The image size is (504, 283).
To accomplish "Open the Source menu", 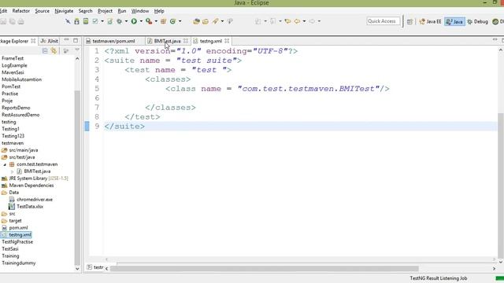I will click(x=42, y=11).
